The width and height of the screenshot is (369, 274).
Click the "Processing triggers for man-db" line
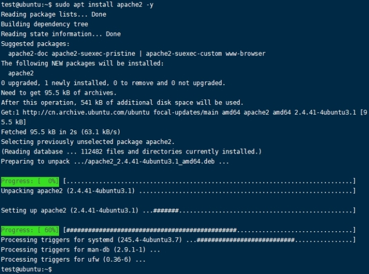tap(80, 249)
